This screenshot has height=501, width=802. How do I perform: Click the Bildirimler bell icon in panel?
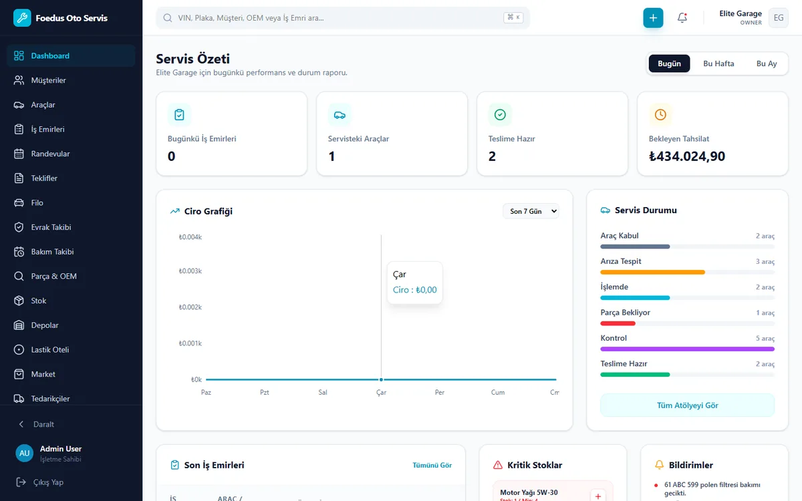point(660,465)
